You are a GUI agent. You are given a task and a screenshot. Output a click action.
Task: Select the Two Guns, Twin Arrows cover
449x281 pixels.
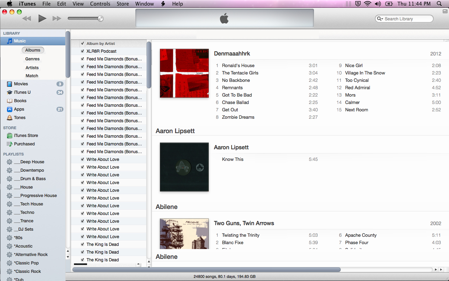tap(184, 234)
